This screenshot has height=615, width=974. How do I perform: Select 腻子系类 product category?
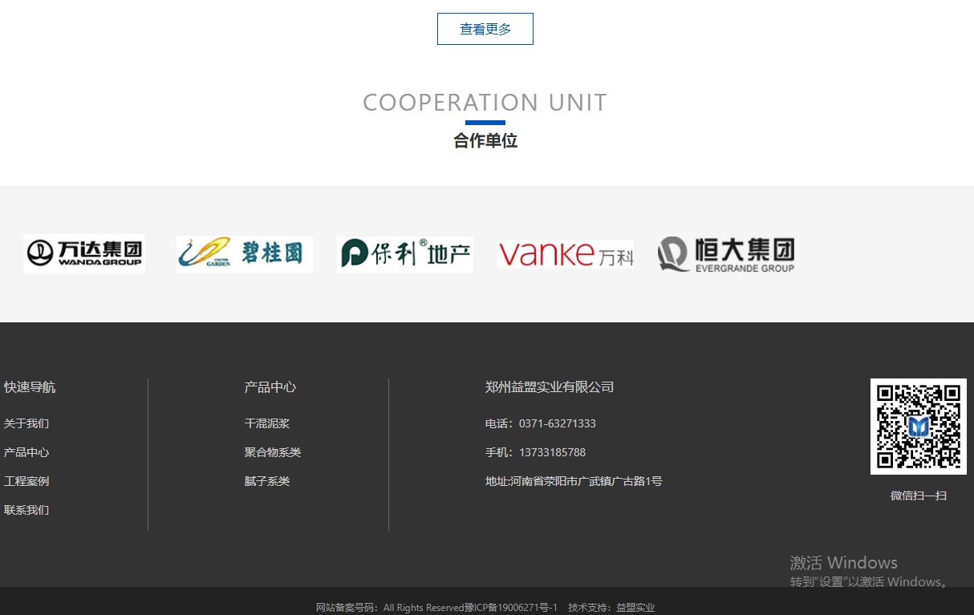pos(267,481)
